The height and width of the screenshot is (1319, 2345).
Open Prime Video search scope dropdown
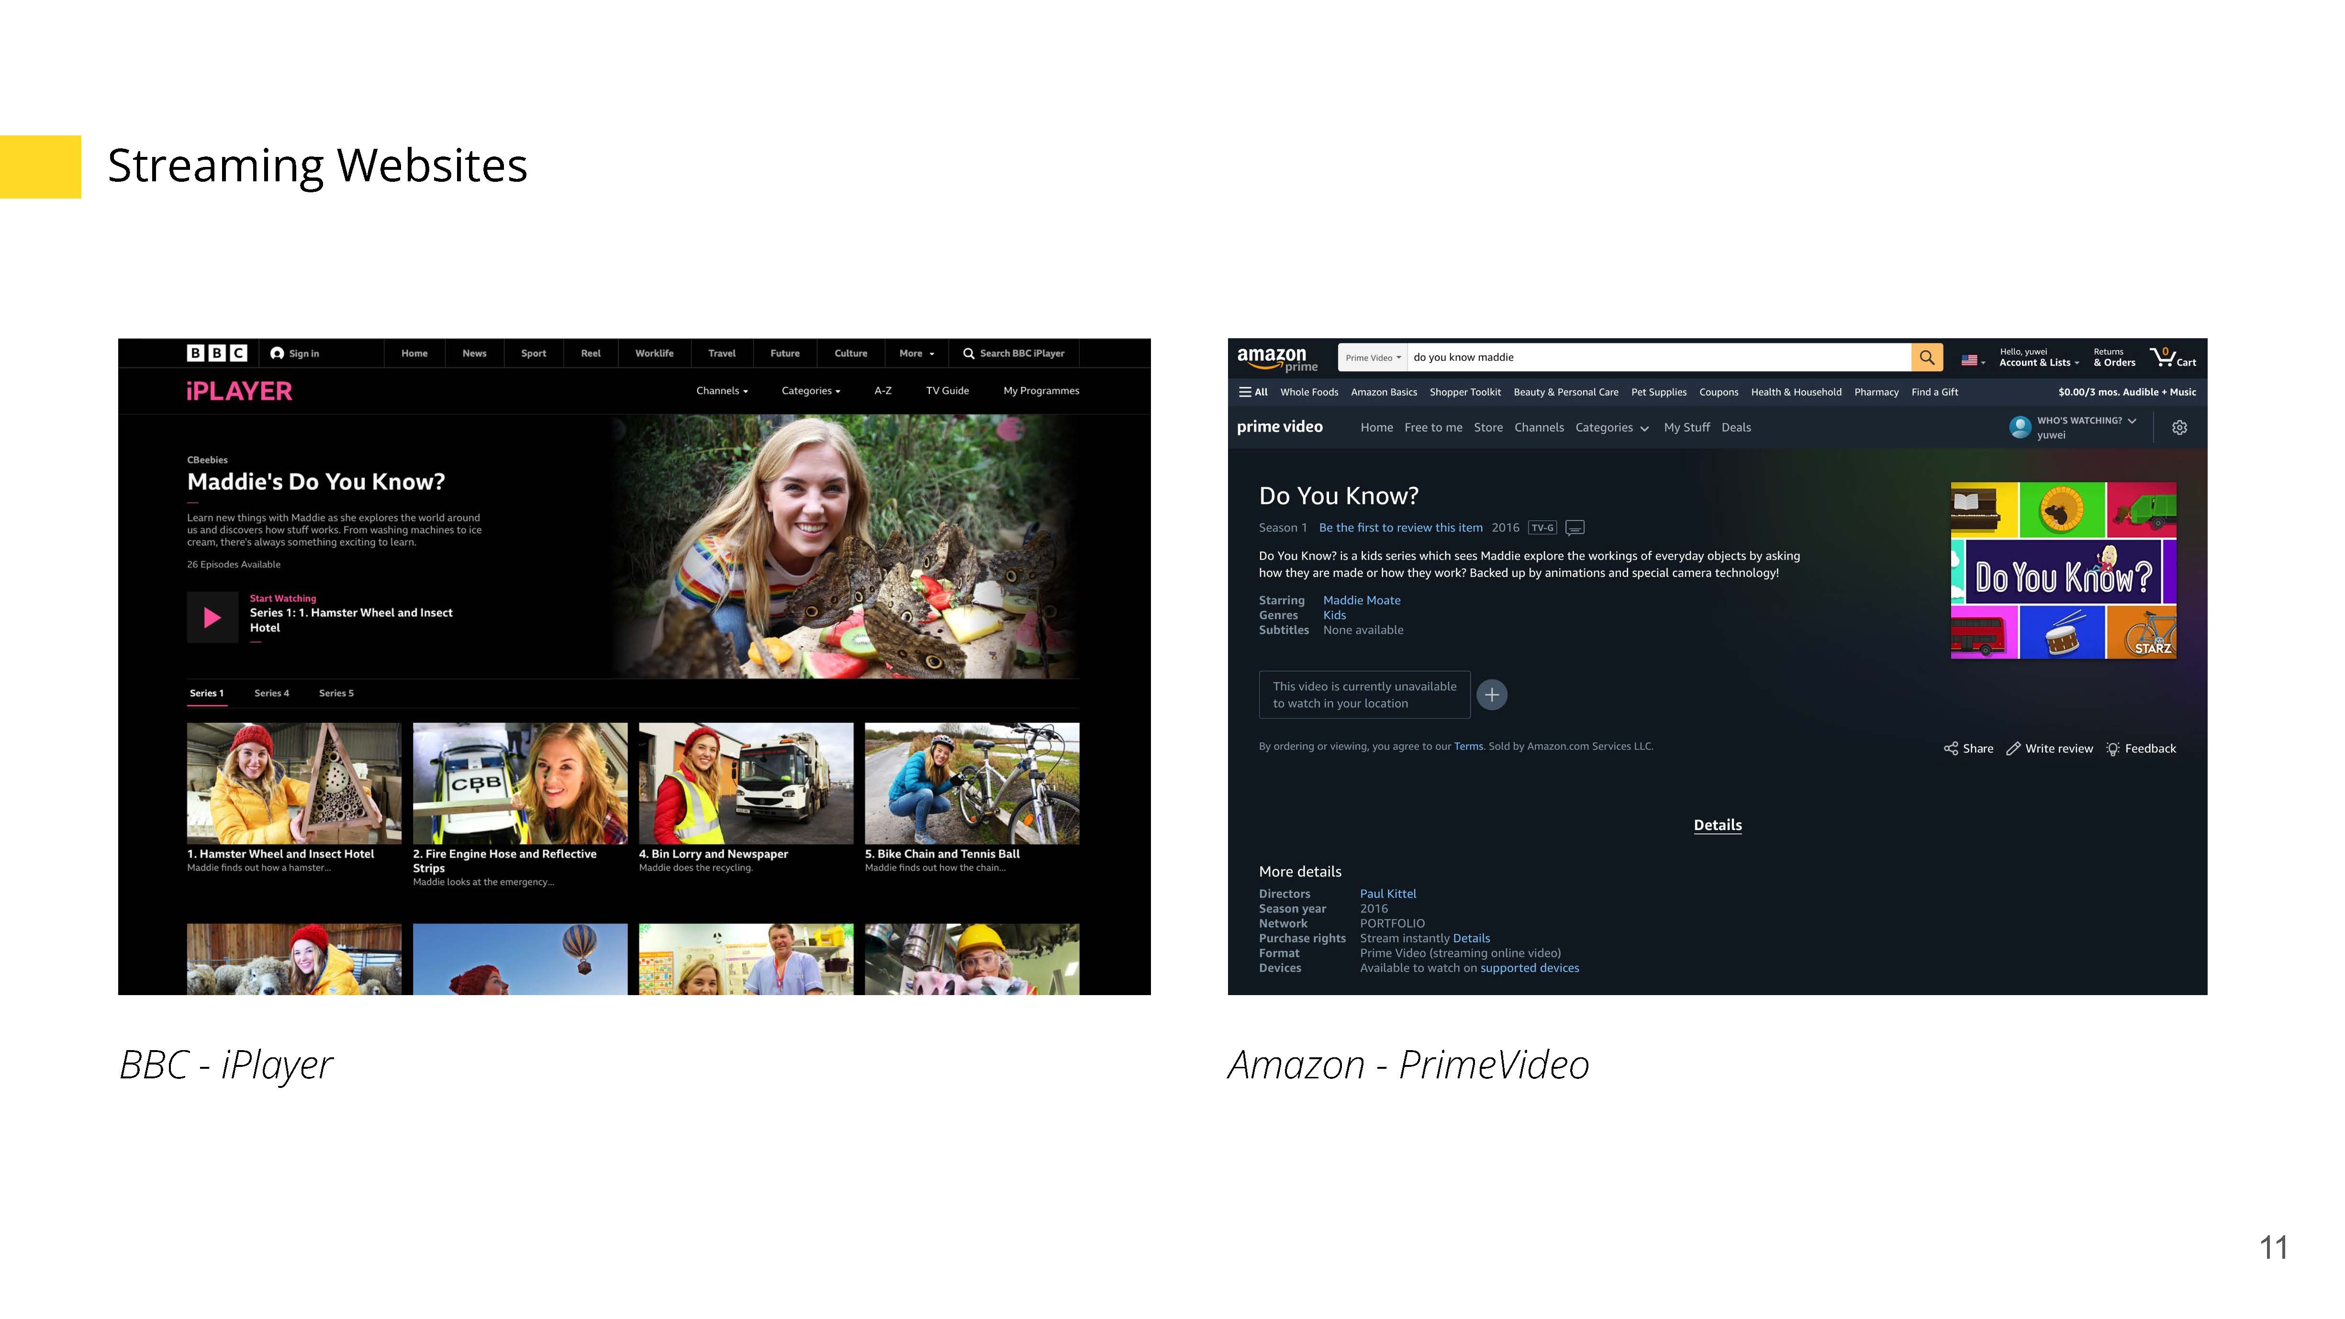click(1373, 358)
